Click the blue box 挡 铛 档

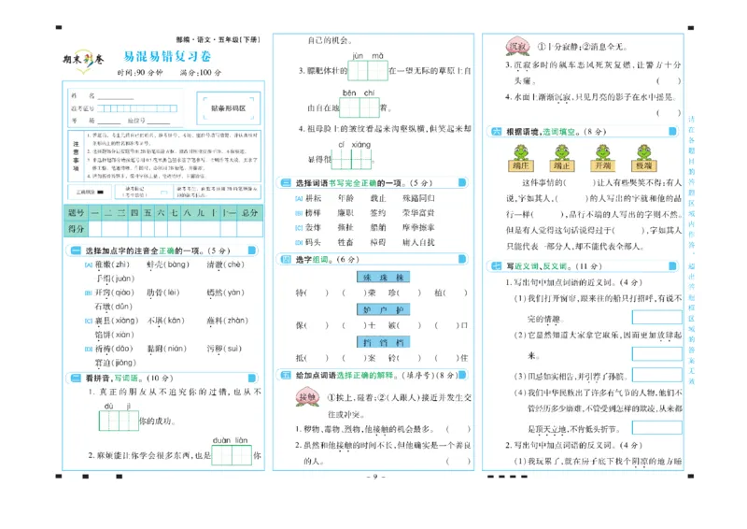pyautogui.click(x=383, y=342)
